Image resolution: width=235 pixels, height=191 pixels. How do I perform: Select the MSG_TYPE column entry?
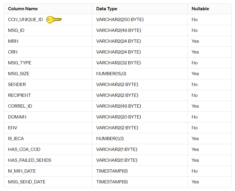click(20, 63)
